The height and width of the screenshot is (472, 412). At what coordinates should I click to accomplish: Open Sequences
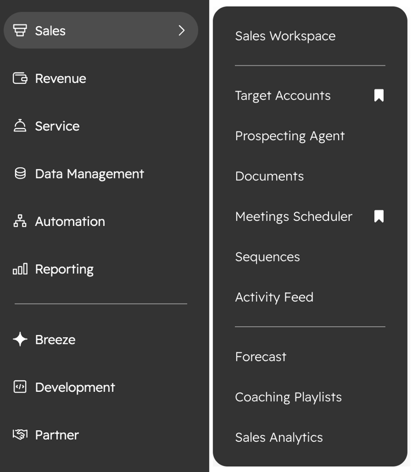pos(267,257)
